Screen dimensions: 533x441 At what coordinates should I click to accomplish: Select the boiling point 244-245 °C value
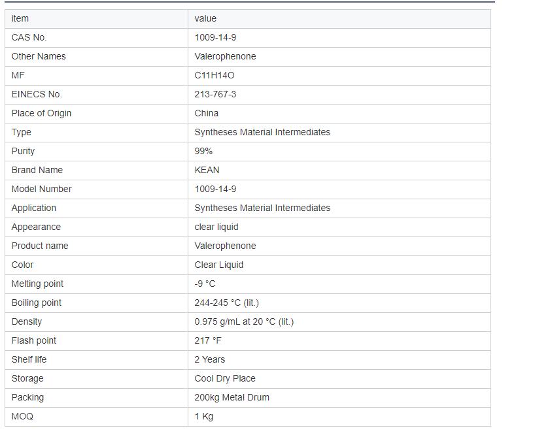click(x=226, y=302)
